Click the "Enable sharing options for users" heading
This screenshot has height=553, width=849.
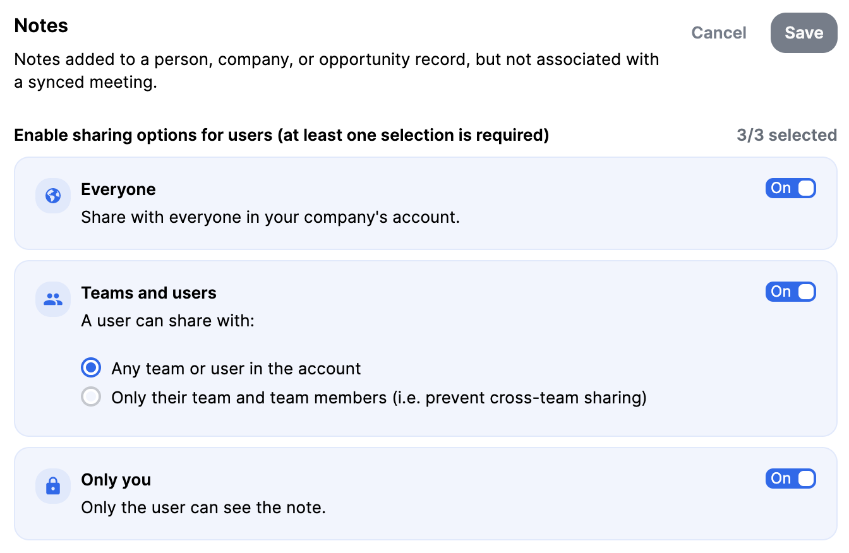281,135
